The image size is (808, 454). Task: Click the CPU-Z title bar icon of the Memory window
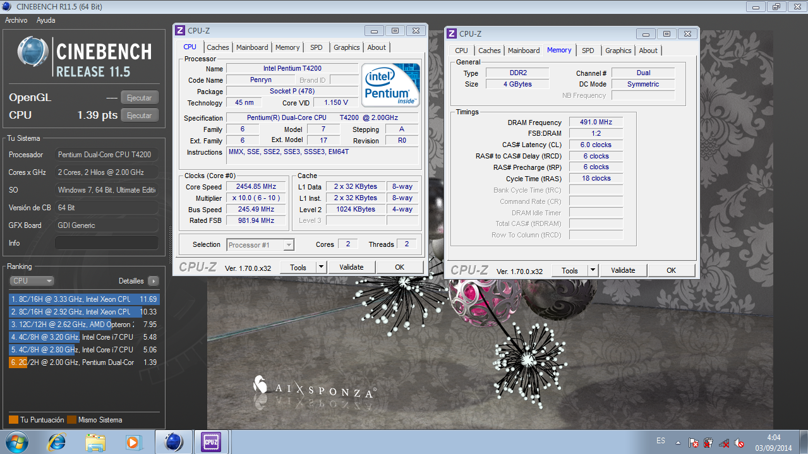point(452,33)
